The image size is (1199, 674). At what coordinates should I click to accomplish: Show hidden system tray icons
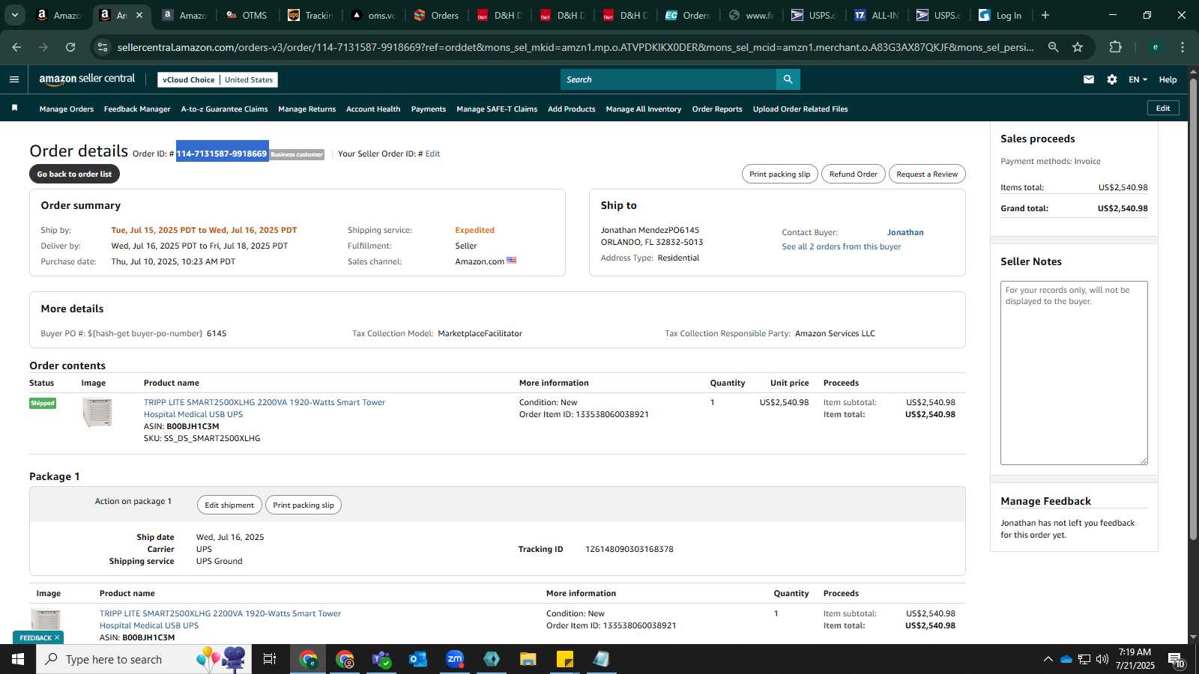point(1048,659)
